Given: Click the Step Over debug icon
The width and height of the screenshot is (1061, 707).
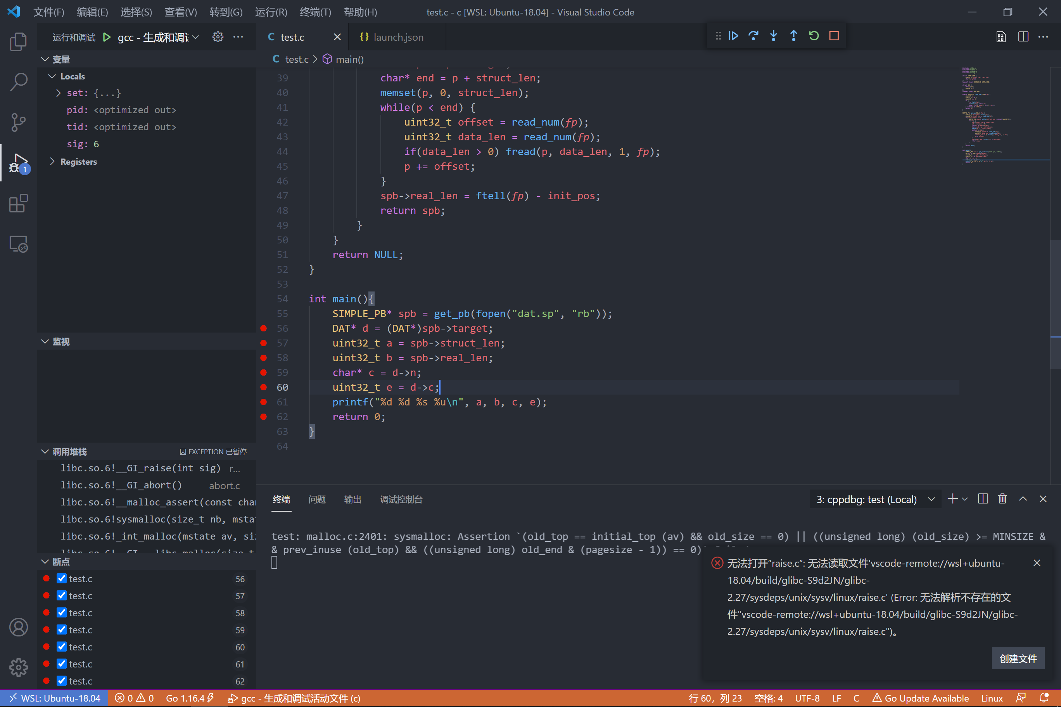Looking at the screenshot, I should pyautogui.click(x=753, y=36).
